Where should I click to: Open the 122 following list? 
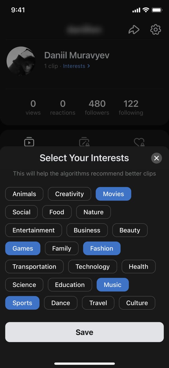click(131, 108)
